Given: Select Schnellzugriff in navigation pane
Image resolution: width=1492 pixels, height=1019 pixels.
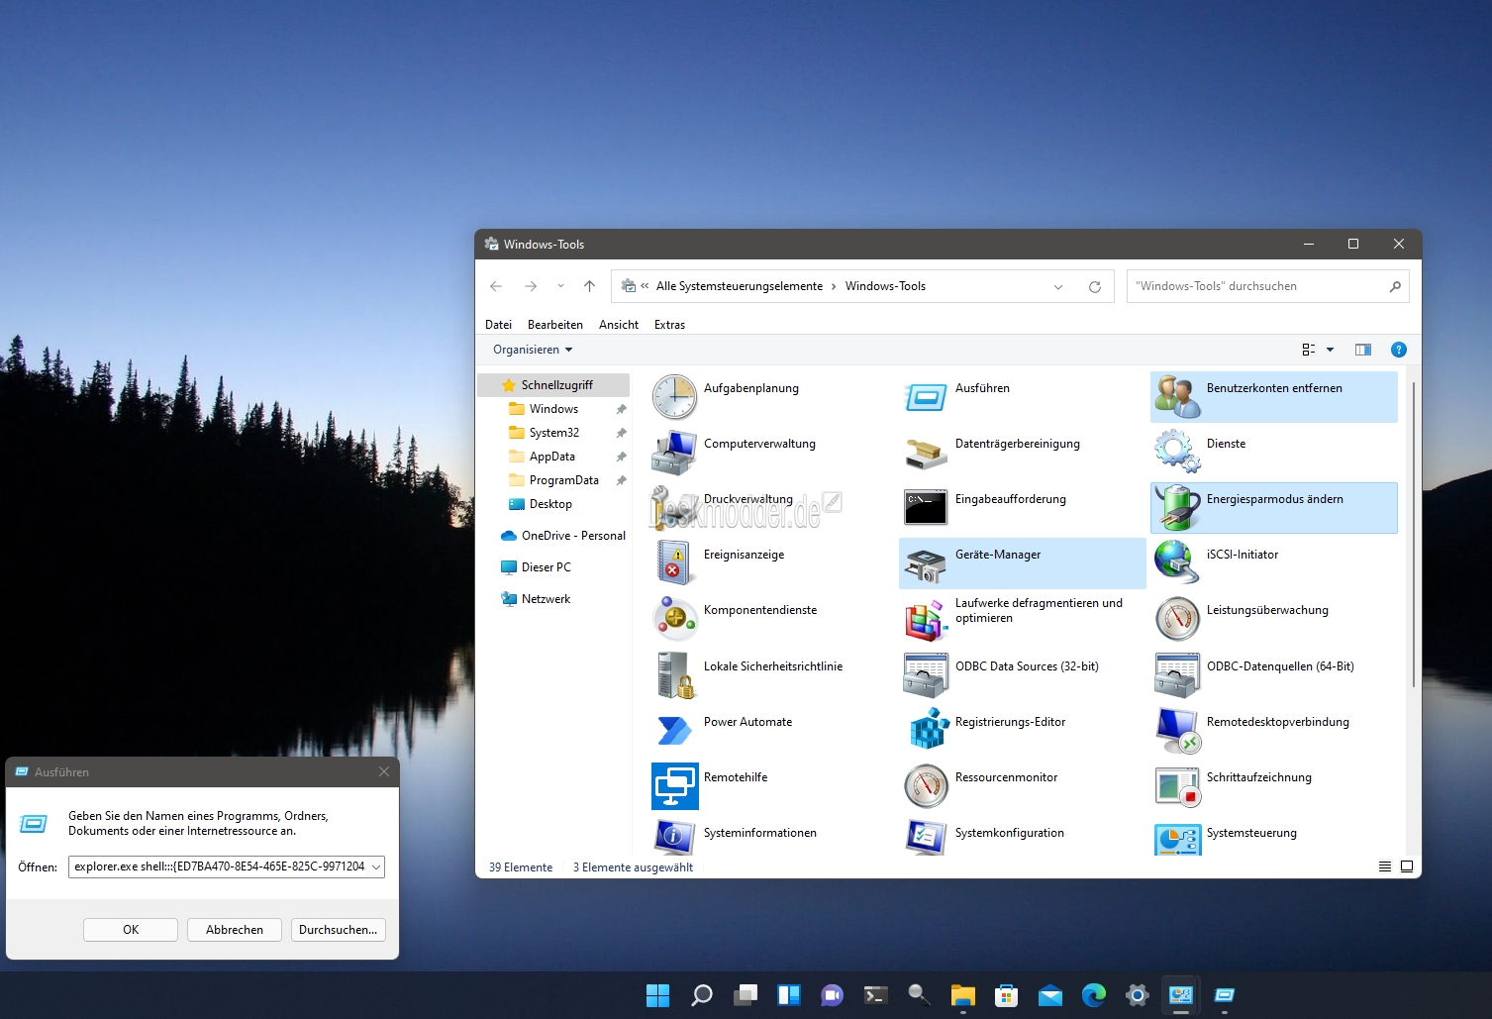Looking at the screenshot, I should [x=553, y=385].
